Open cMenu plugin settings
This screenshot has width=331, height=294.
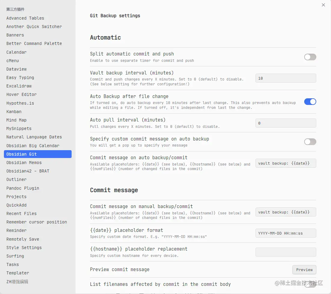point(38,61)
